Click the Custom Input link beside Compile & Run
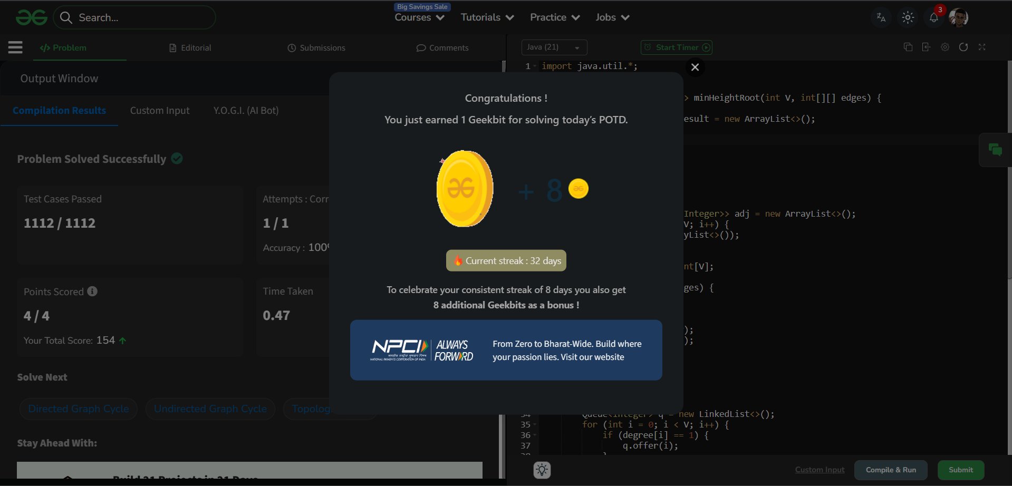Image resolution: width=1012 pixels, height=486 pixels. click(820, 470)
